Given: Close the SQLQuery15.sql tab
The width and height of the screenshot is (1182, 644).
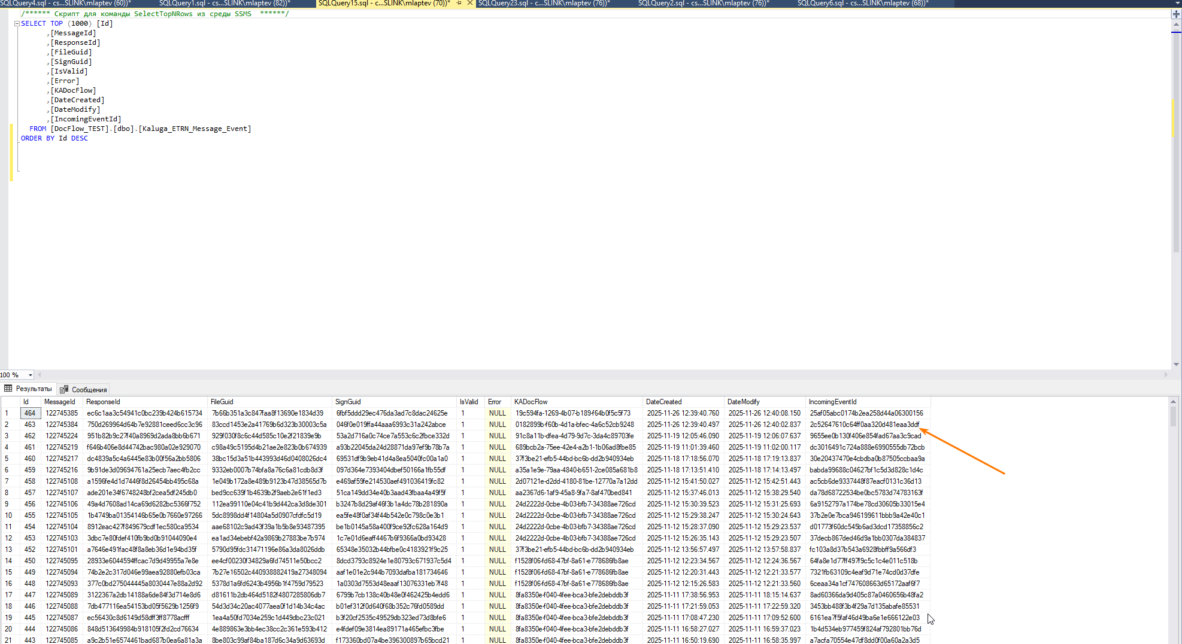Looking at the screenshot, I should point(470,3).
